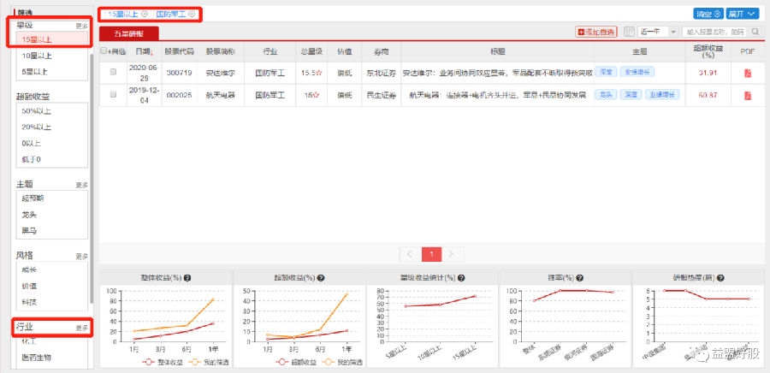Click the 添加自选 button

click(x=598, y=32)
